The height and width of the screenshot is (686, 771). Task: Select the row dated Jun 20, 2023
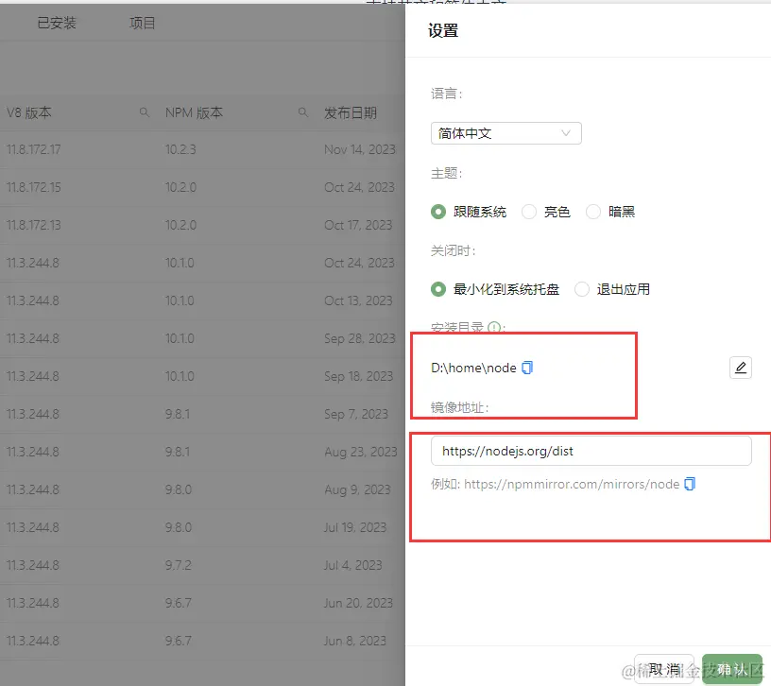click(202, 603)
